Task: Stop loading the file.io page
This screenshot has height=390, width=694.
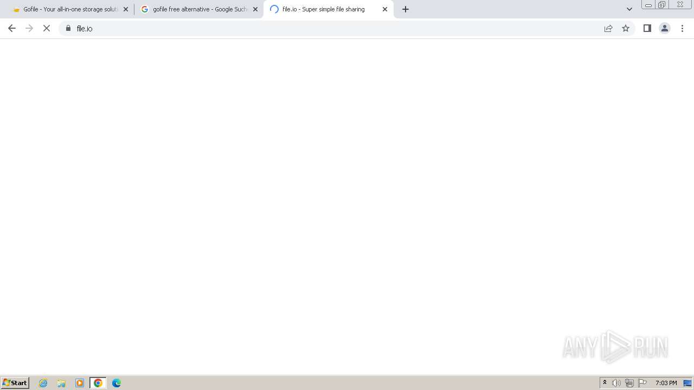Action: 47,28
